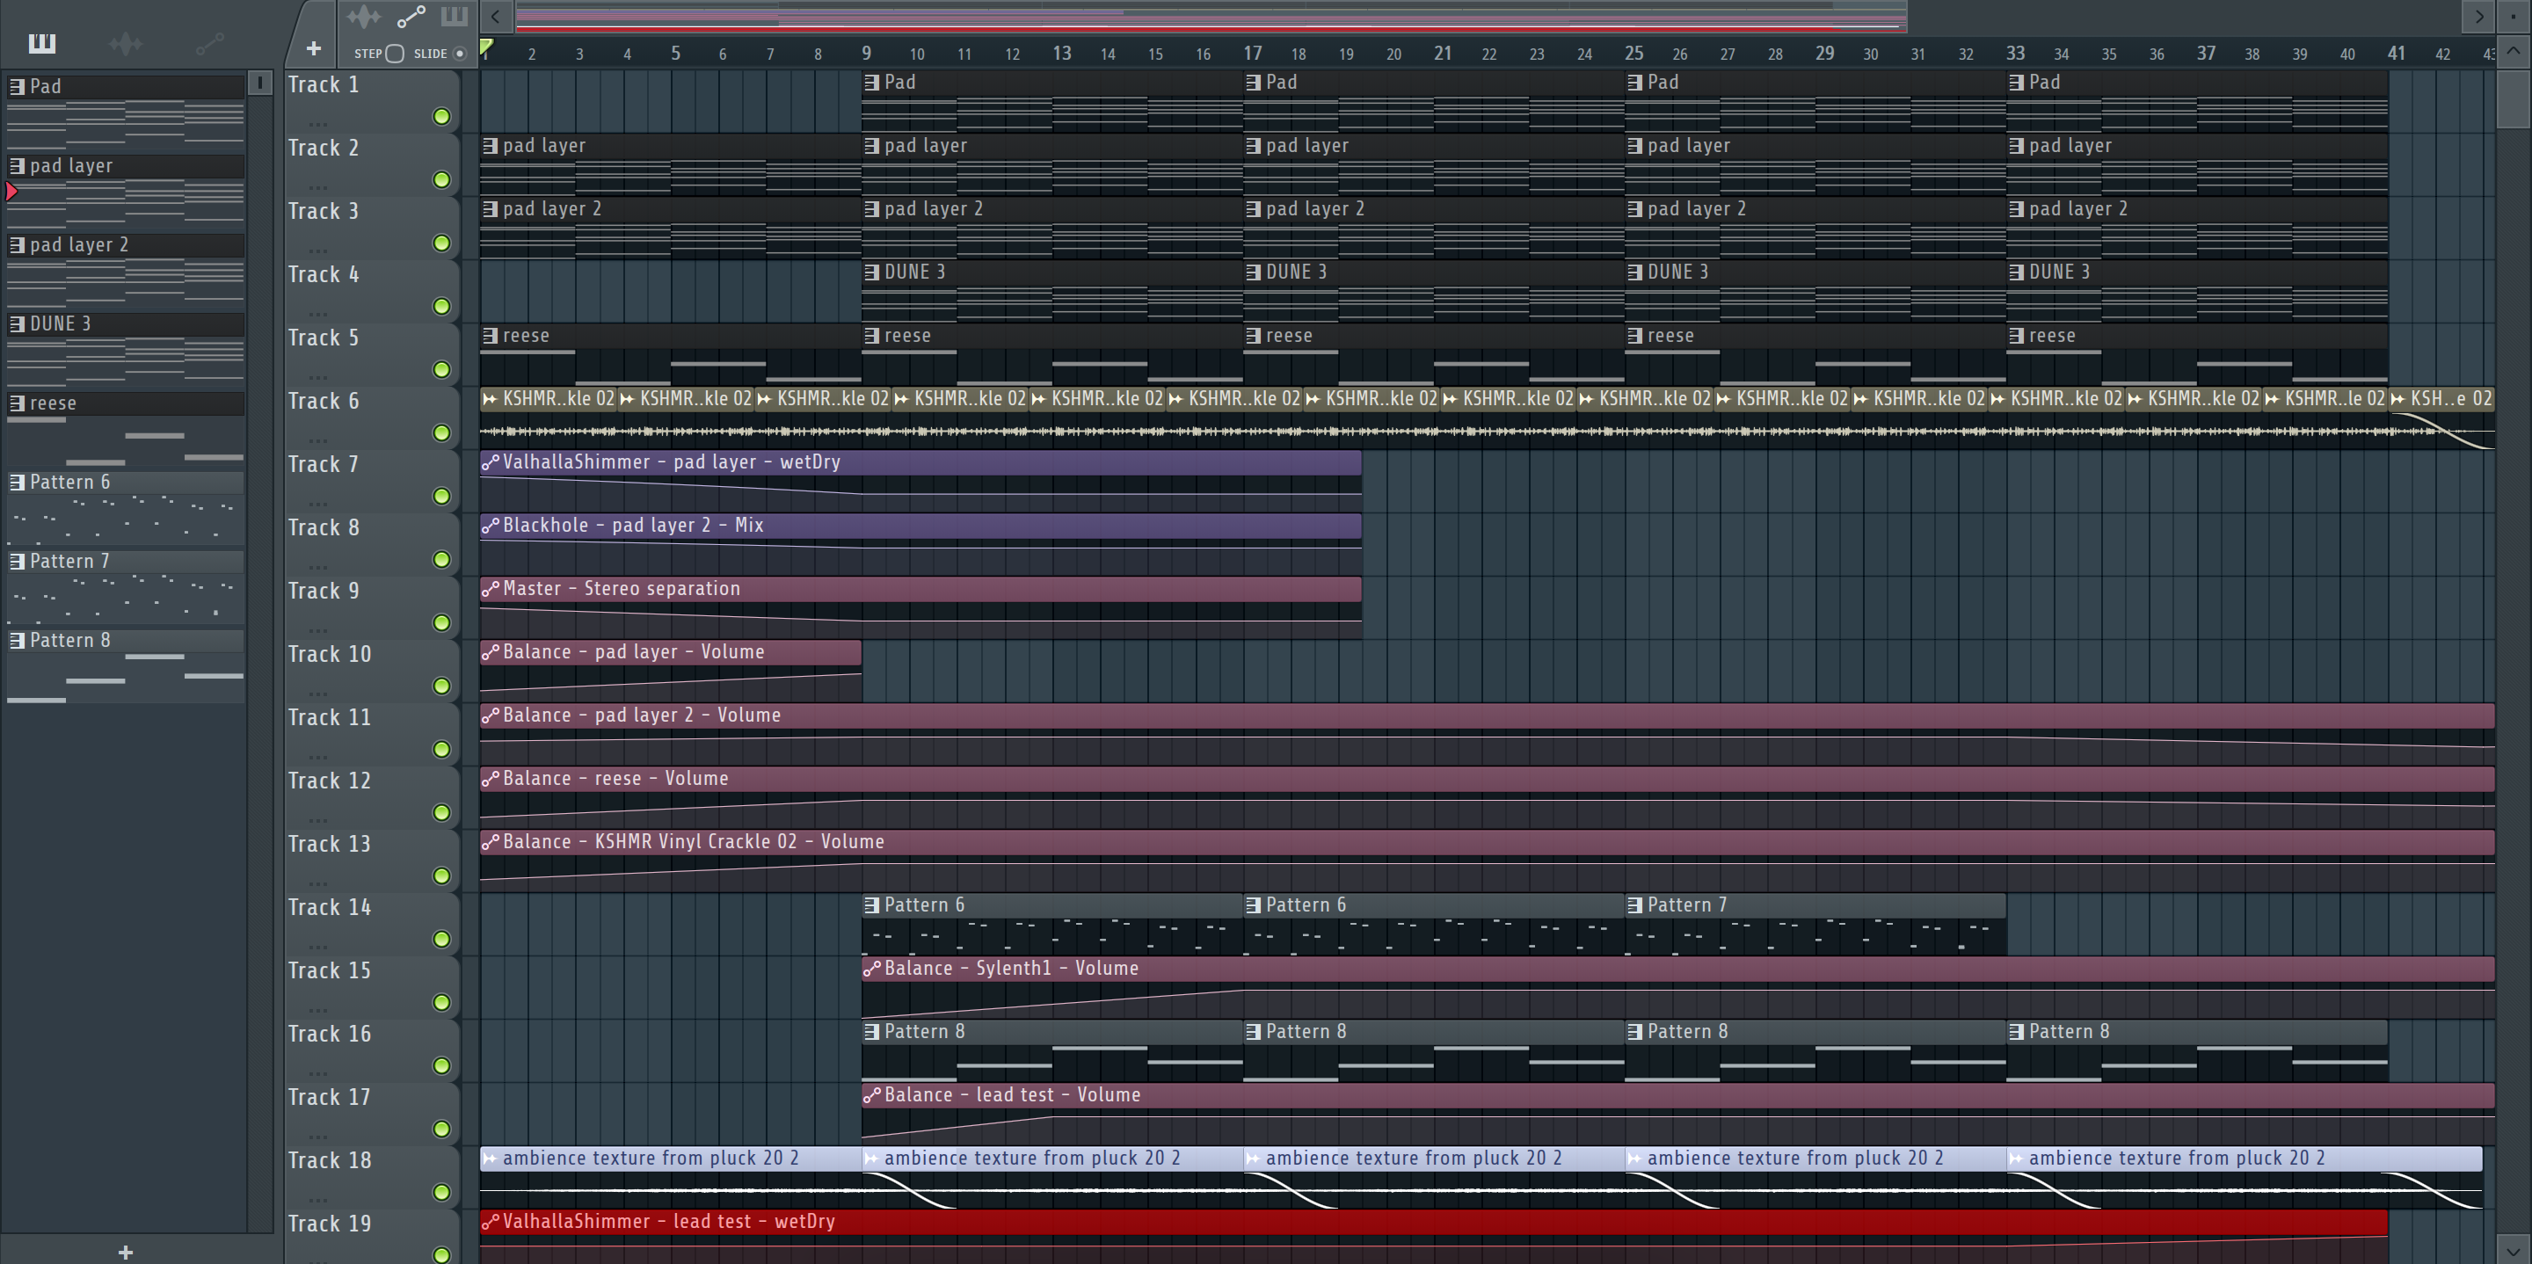This screenshot has width=2532, height=1264.
Task: Mute Track 6 using its green light
Action: pos(442,433)
